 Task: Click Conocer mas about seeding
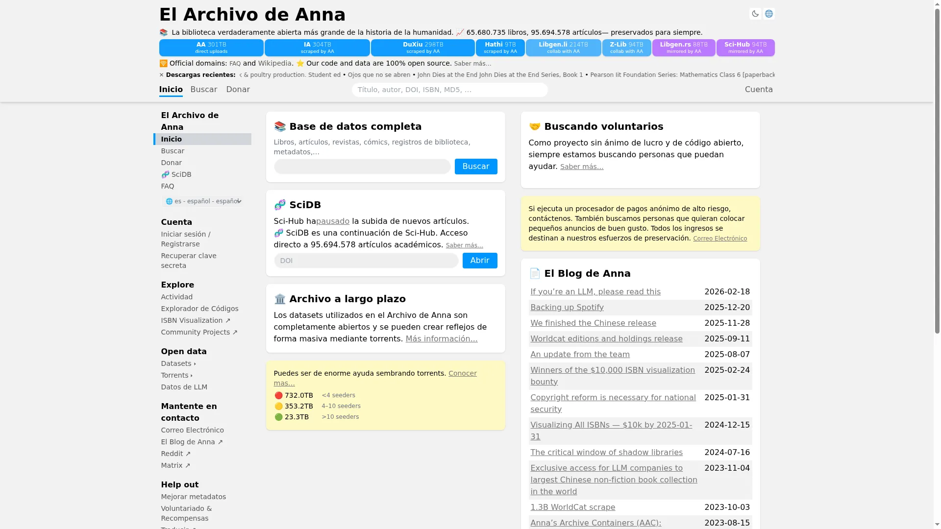tap(375, 378)
